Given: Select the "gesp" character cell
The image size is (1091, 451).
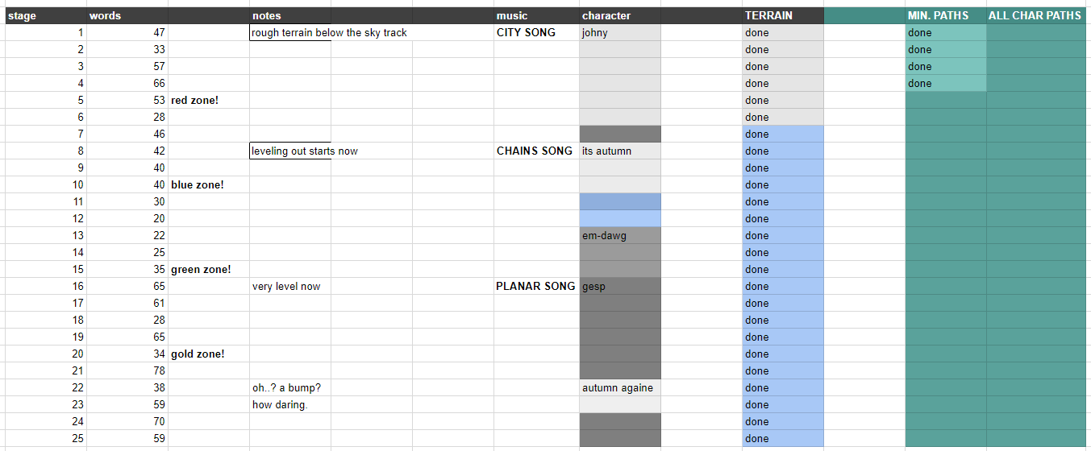Looking at the screenshot, I should click(x=619, y=287).
